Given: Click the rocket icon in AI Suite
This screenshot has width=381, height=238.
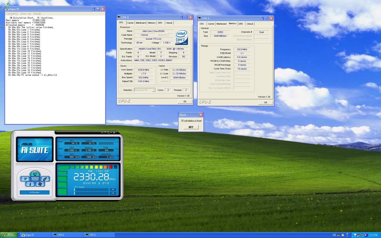Looking at the screenshot, I should tap(45, 179).
